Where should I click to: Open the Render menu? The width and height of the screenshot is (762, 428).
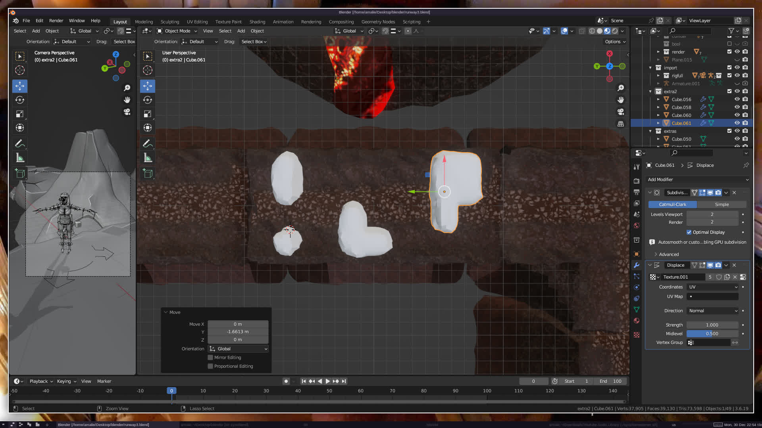[56, 21]
